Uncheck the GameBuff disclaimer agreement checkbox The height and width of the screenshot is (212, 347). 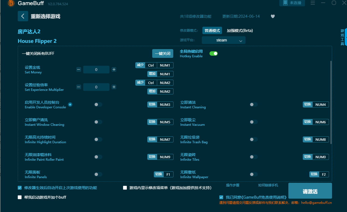(221, 197)
